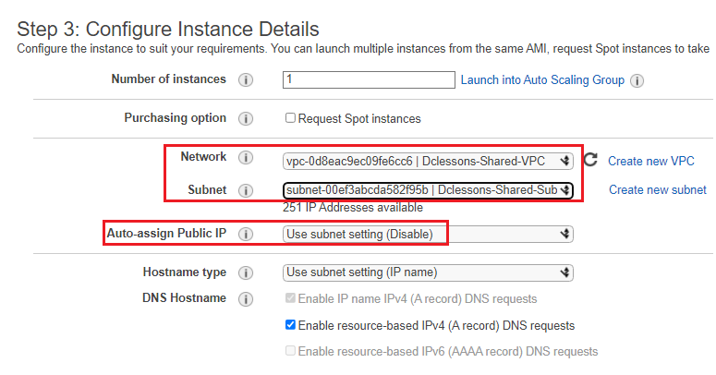The height and width of the screenshot is (375, 716).
Task: Open the Hostname type dropdown
Action: [x=428, y=272]
